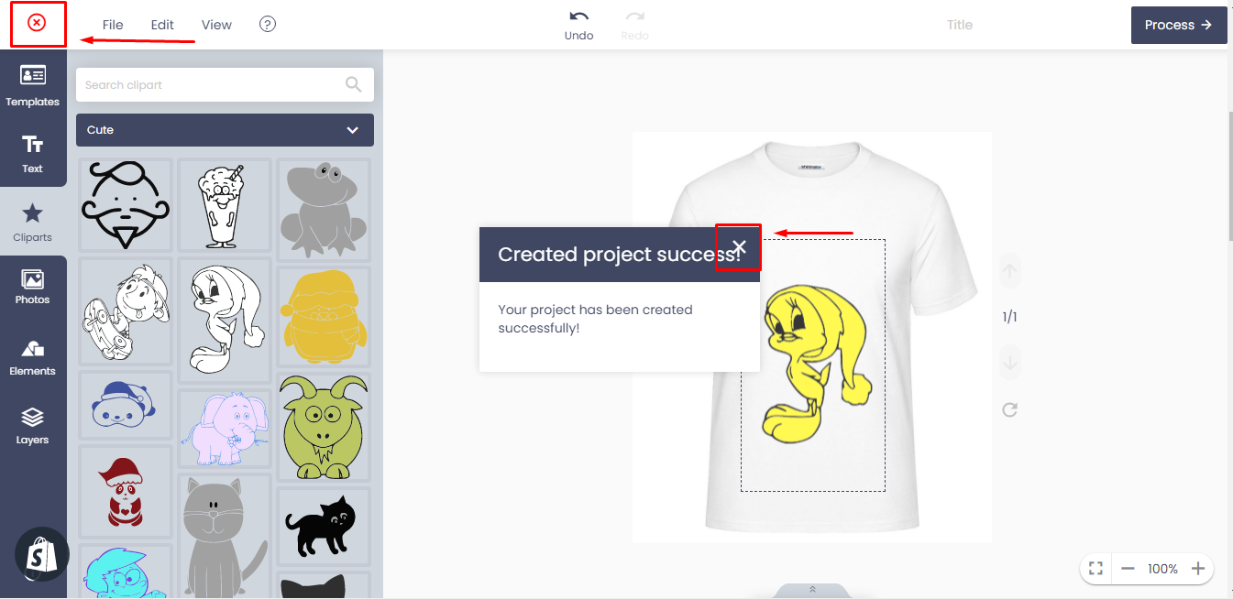Click the Title field
The height and width of the screenshot is (599, 1233).
(960, 25)
